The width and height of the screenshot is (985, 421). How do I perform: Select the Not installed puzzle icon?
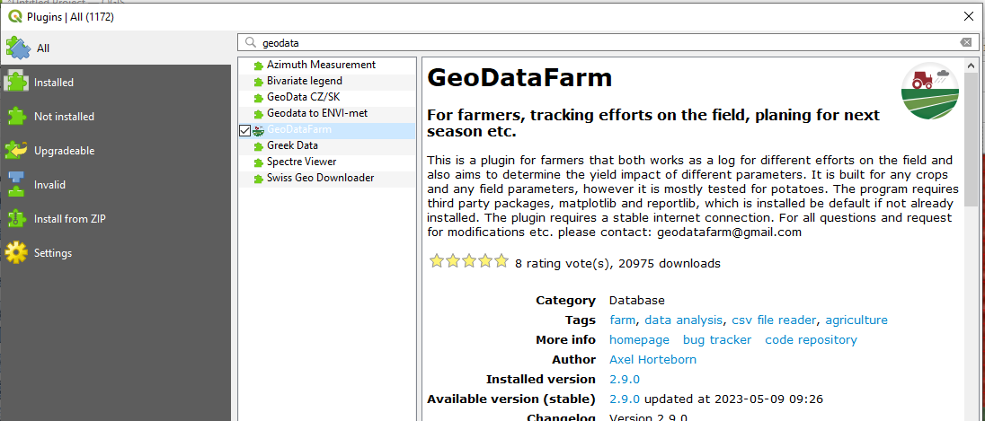pyautogui.click(x=17, y=117)
